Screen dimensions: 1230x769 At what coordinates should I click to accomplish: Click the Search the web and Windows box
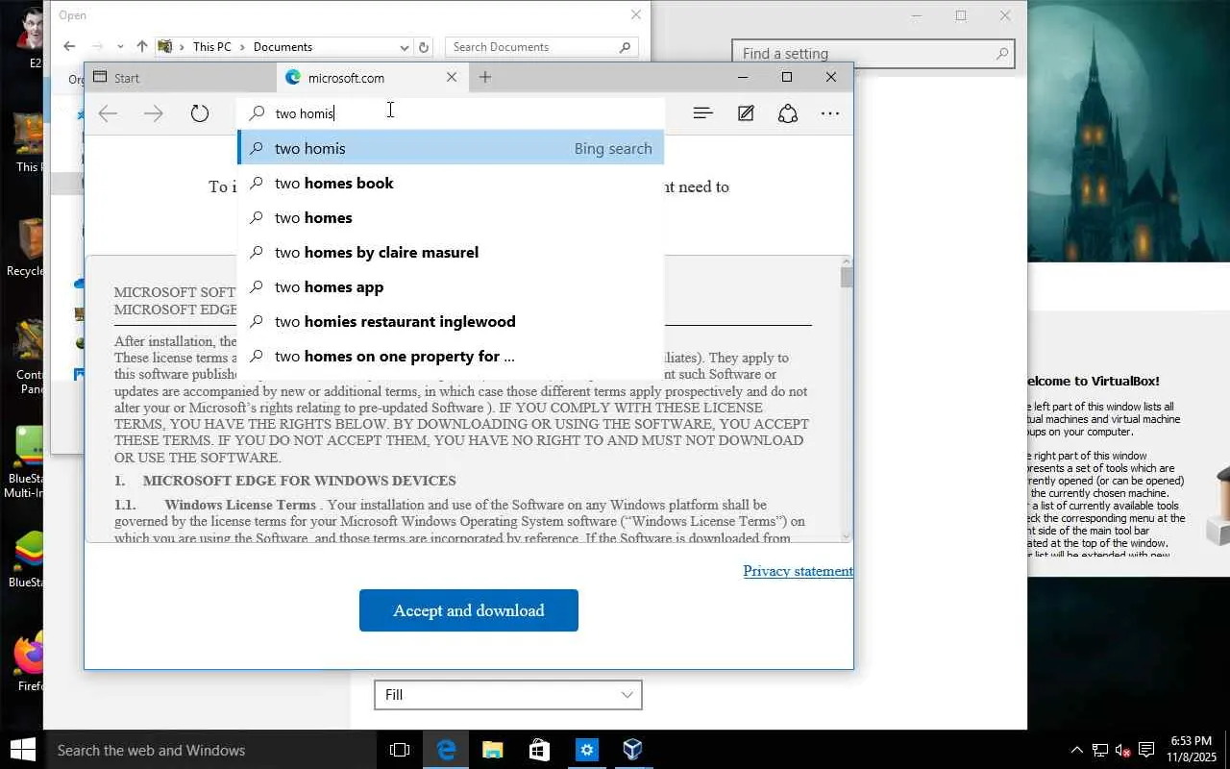(x=210, y=750)
